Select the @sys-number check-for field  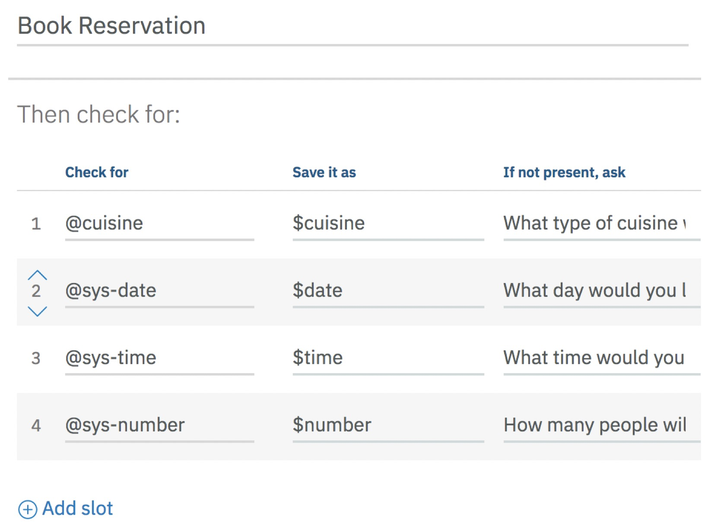coord(159,426)
